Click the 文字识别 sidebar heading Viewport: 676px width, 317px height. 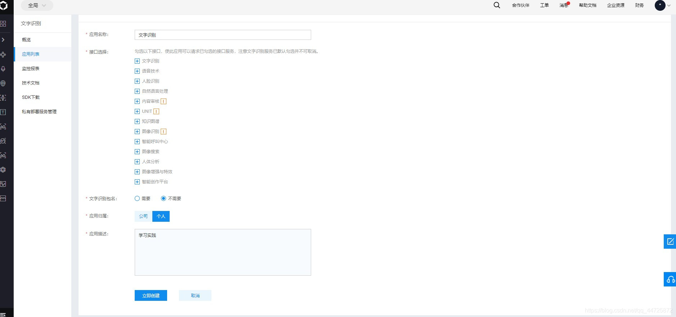point(31,23)
